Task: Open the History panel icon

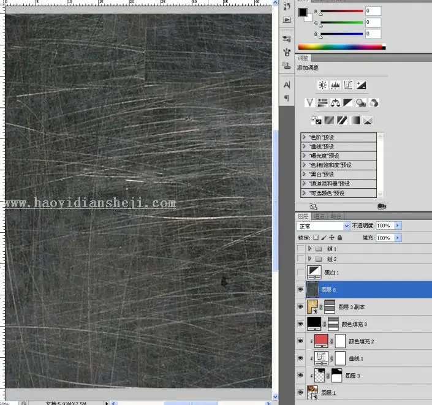Action: coord(287,6)
